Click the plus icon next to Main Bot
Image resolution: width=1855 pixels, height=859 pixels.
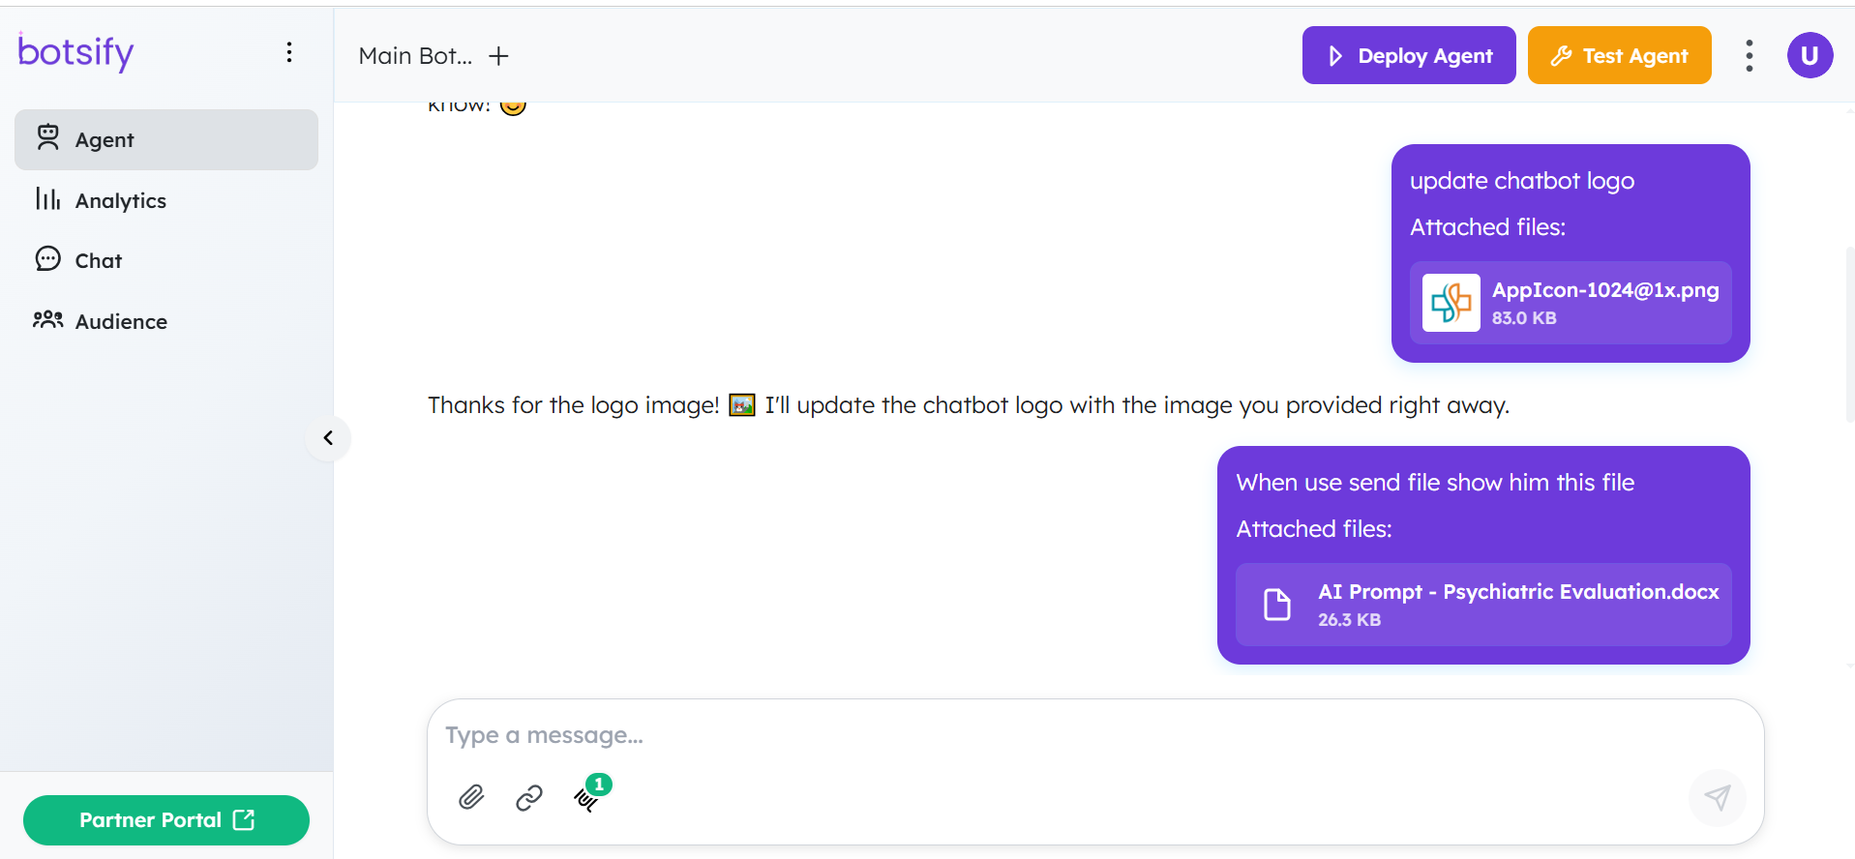pyautogui.click(x=498, y=56)
